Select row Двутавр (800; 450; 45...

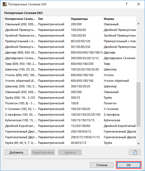[x=70, y=52]
